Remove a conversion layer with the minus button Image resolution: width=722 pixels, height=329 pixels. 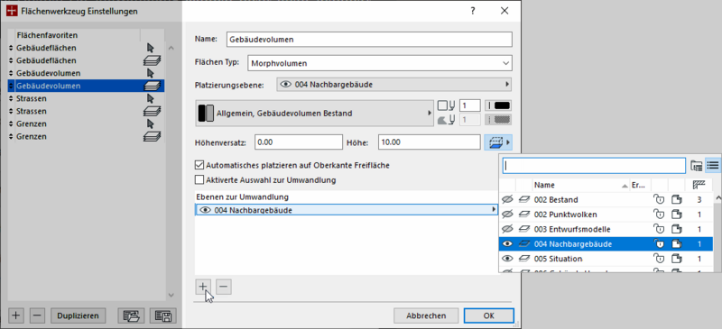(x=223, y=287)
